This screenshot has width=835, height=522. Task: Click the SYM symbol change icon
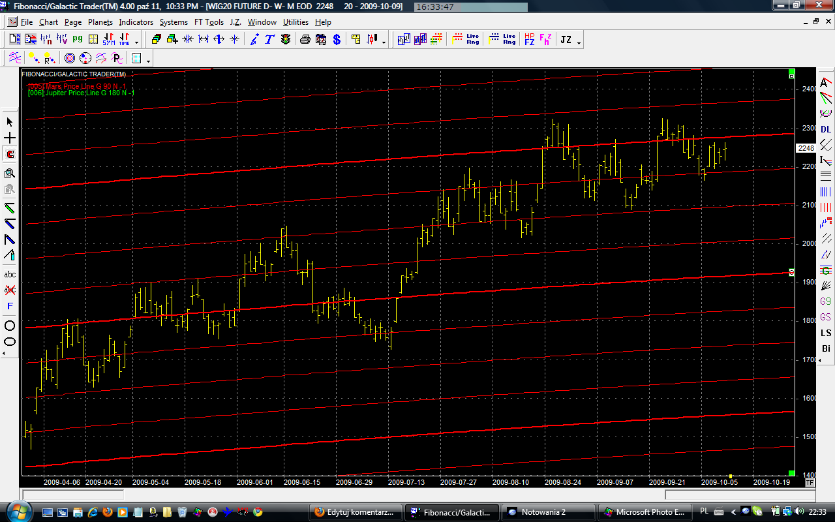pos(108,40)
